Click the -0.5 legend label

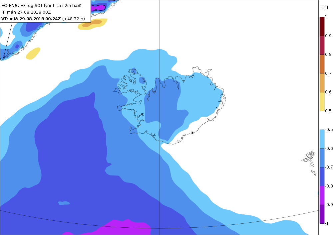coord(329,130)
